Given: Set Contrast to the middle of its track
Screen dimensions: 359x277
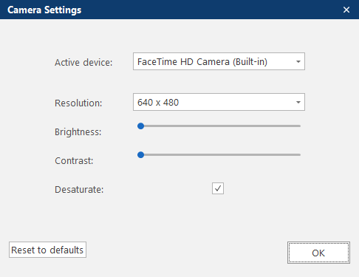Looking at the screenshot, I should [219, 155].
